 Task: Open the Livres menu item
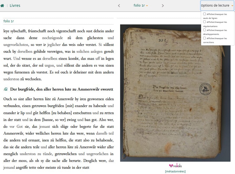(15, 6)
